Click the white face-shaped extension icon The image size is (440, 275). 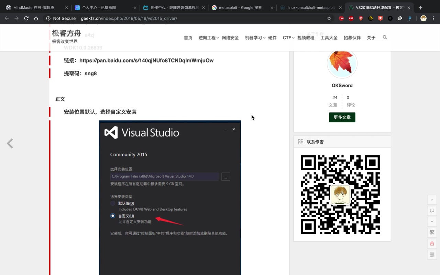400,19
